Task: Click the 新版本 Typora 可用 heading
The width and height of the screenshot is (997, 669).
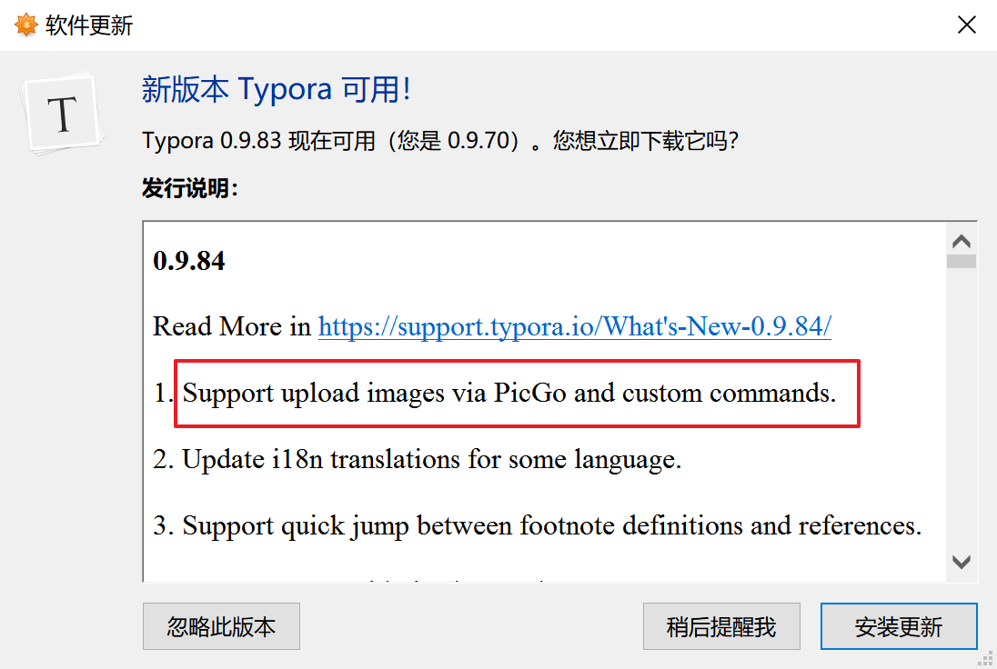Action: (277, 89)
